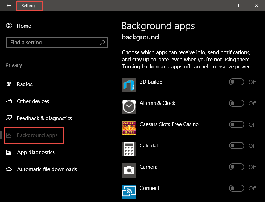
Task: Click the Calculator app name
Action: tap(151, 146)
